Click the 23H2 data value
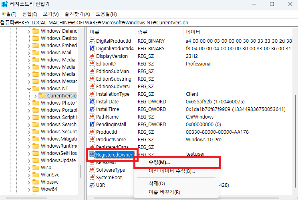 (x=192, y=56)
